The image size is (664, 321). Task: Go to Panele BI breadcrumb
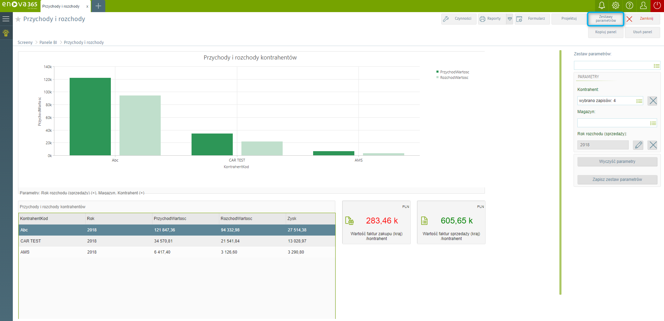[x=48, y=43]
